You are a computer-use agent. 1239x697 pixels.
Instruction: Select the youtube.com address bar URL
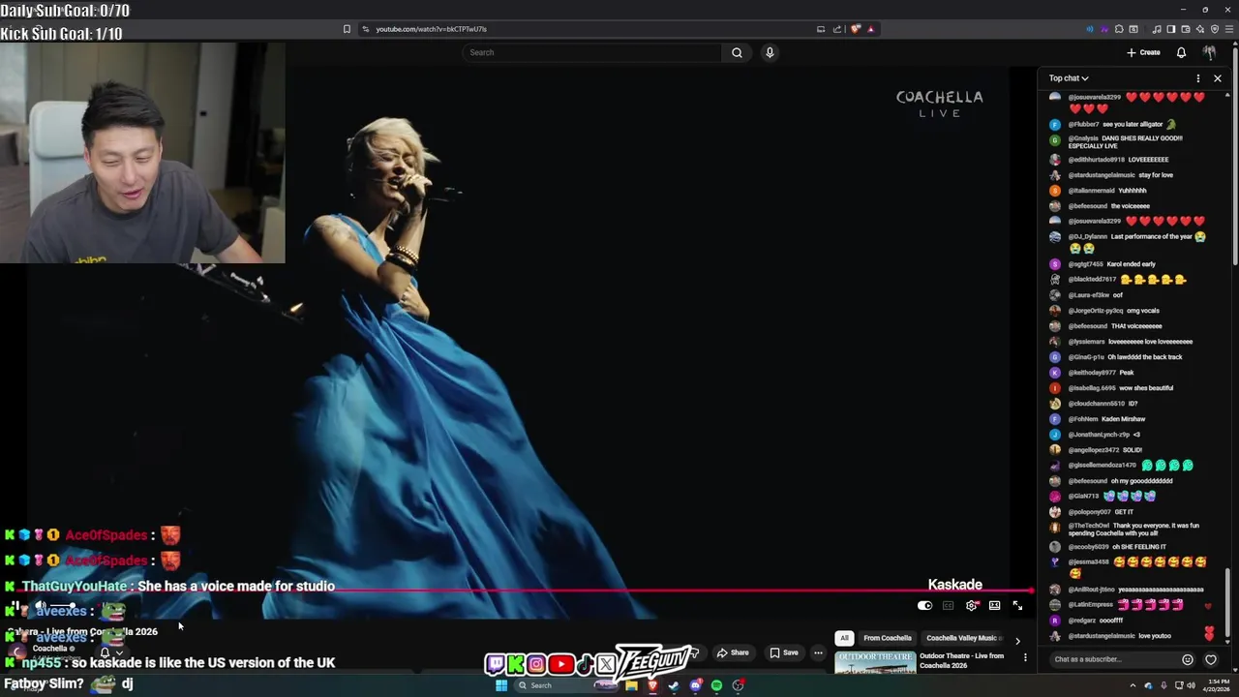click(x=431, y=29)
